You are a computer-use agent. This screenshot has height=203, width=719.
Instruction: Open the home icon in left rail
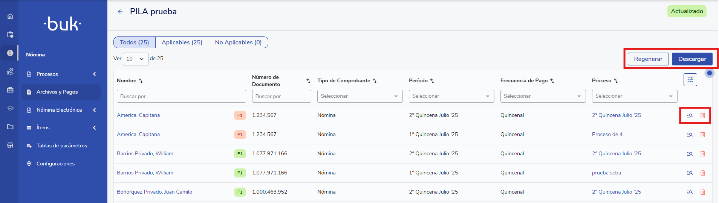(10, 16)
